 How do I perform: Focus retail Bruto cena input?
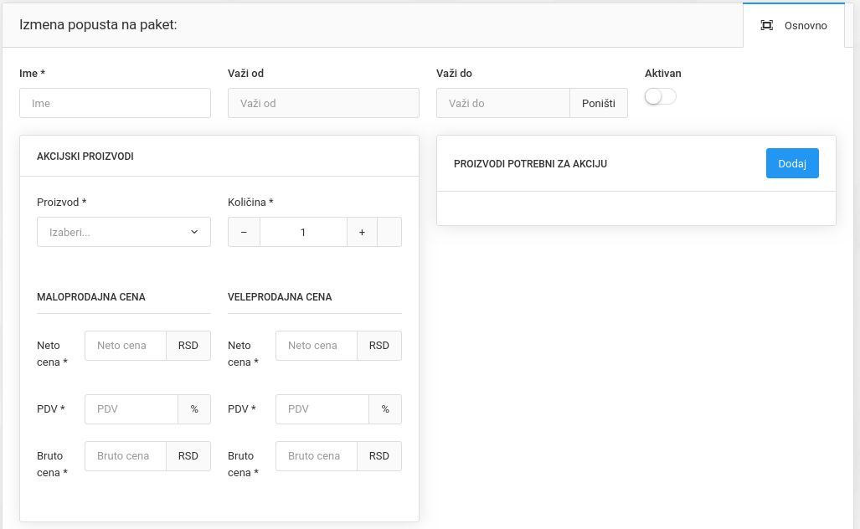coord(126,456)
